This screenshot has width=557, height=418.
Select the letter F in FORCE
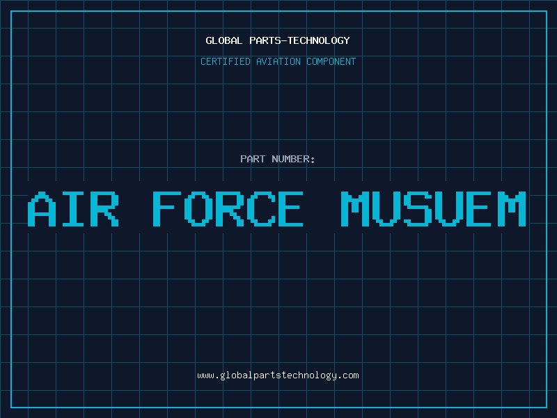pyautogui.click(x=165, y=209)
